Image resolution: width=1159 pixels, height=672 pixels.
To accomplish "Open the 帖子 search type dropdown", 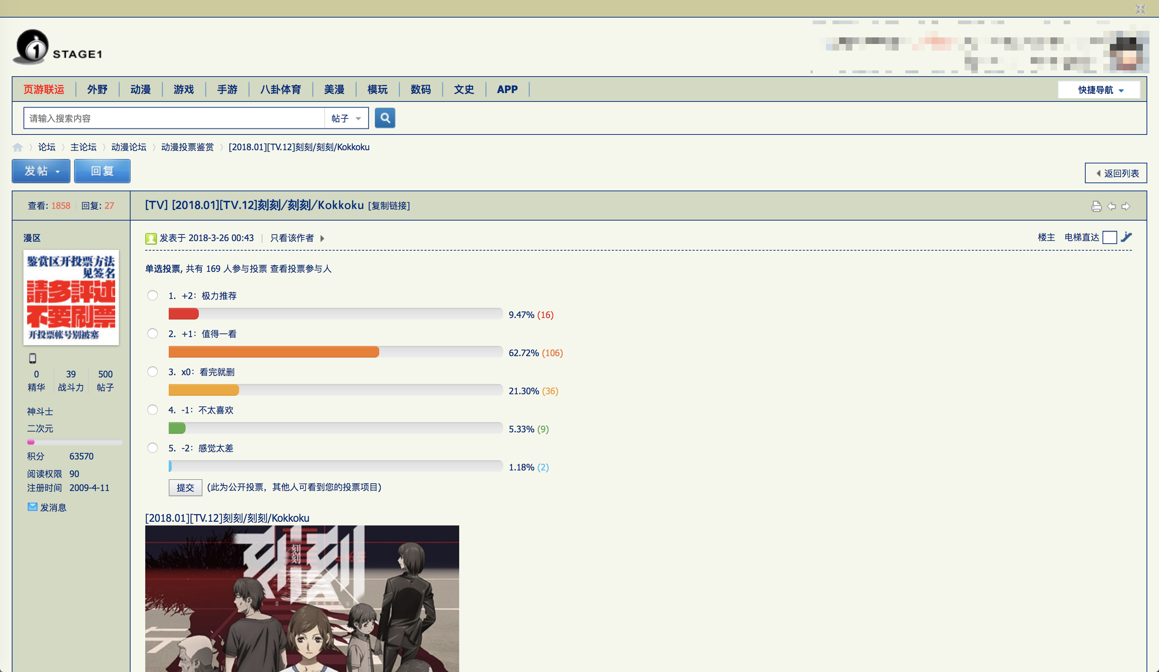I will tap(346, 118).
